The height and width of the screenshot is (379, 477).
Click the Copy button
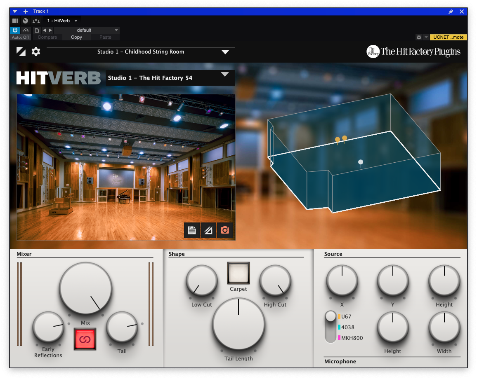[76, 37]
